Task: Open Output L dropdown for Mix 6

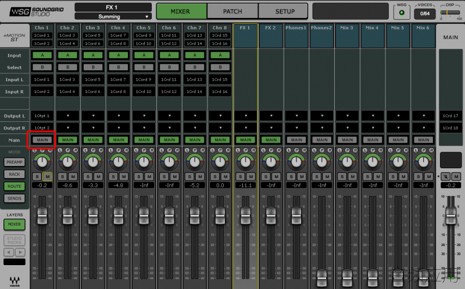Action: click(424, 116)
